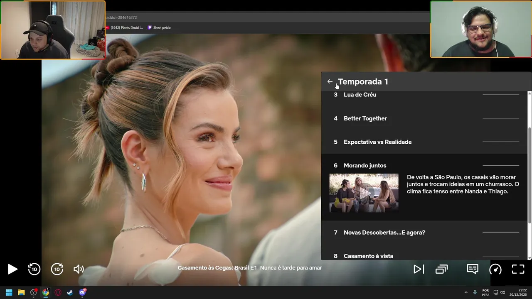The height and width of the screenshot is (299, 532).
Task: Select episode 7 Novas Descobertas...E agora?
Action: [x=424, y=233]
